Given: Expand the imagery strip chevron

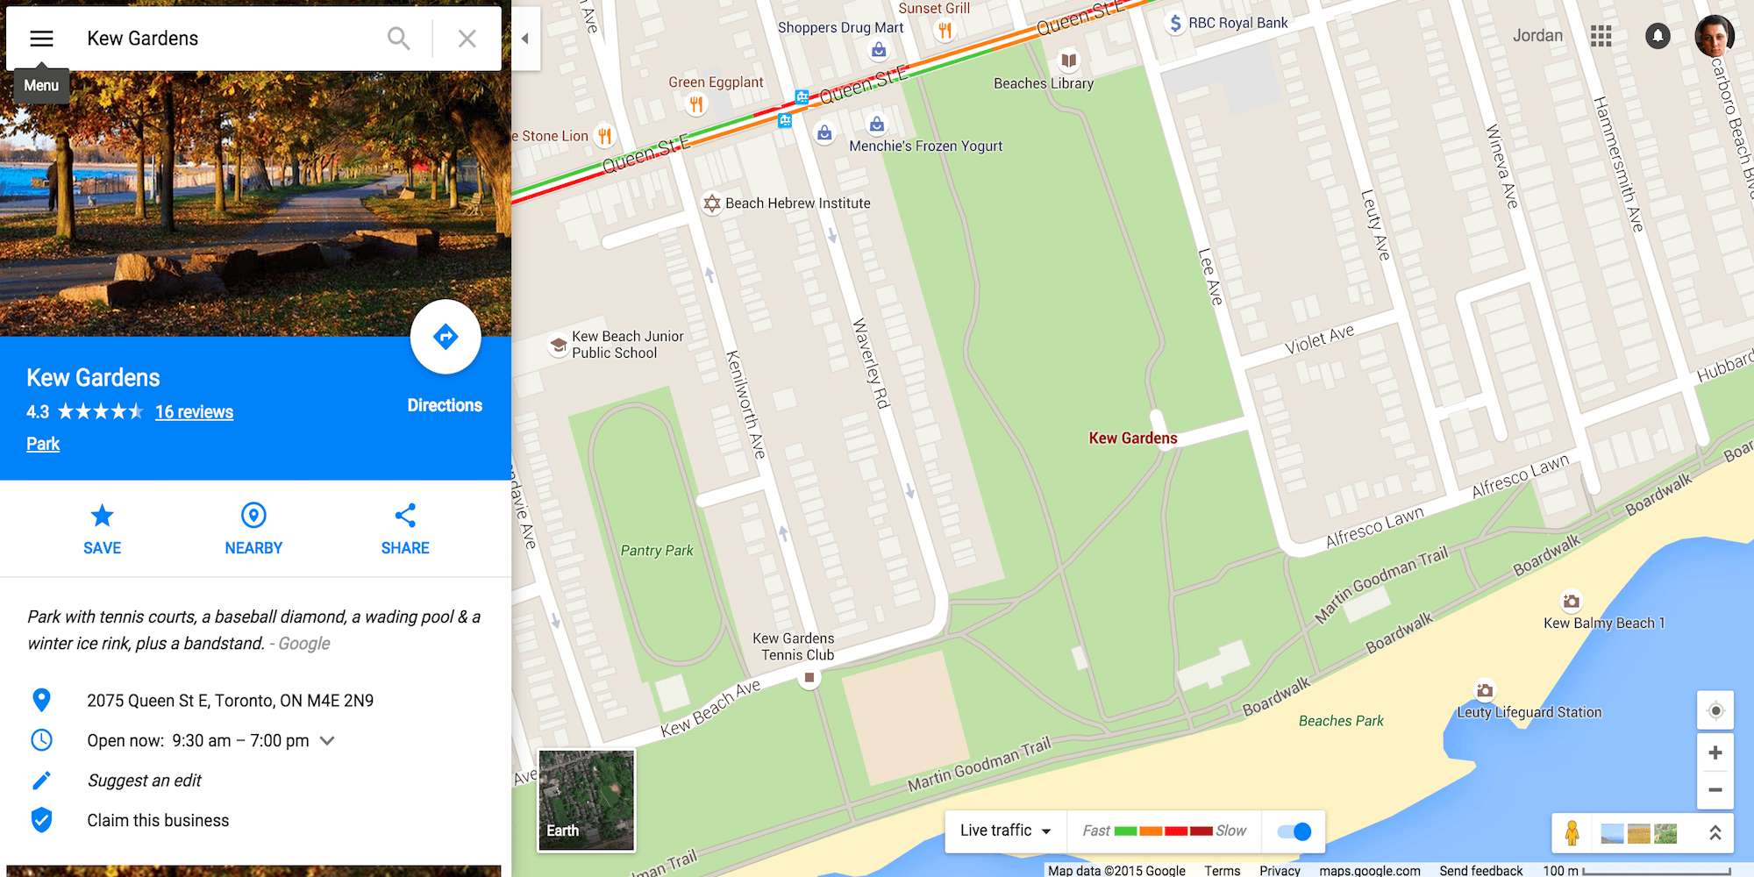Looking at the screenshot, I should point(1715,832).
